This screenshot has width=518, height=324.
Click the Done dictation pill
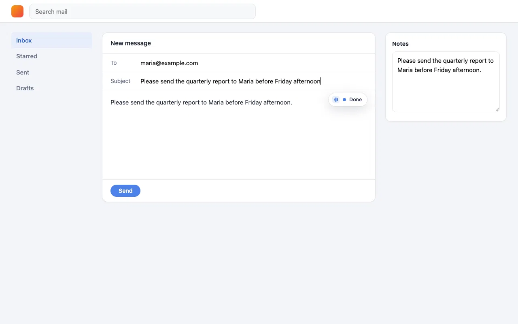(x=348, y=100)
